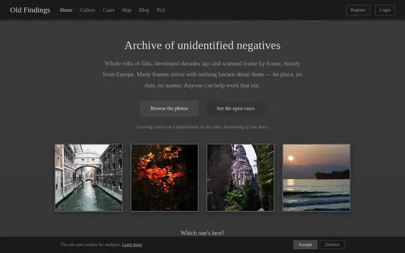Click the 'Archive of unidentified negatives' heading
405x253 pixels.
tap(202, 45)
